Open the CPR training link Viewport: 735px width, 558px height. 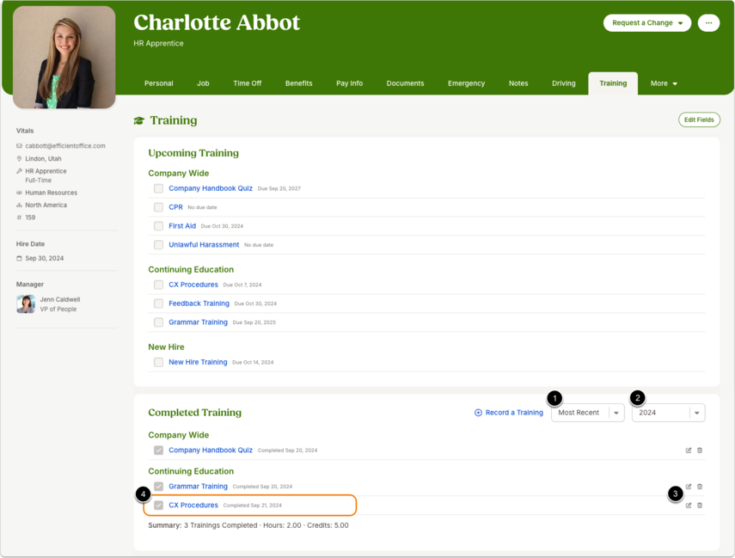tap(175, 207)
